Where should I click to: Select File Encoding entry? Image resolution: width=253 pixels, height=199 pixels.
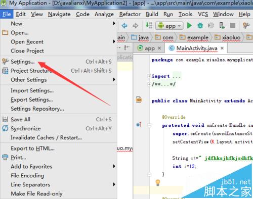click(x=59, y=176)
